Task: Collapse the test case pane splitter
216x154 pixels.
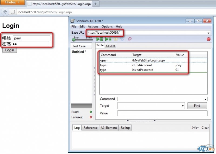Action: click(x=94, y=81)
